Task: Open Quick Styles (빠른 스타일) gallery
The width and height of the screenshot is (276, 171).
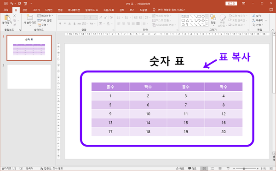Action: tap(223, 21)
